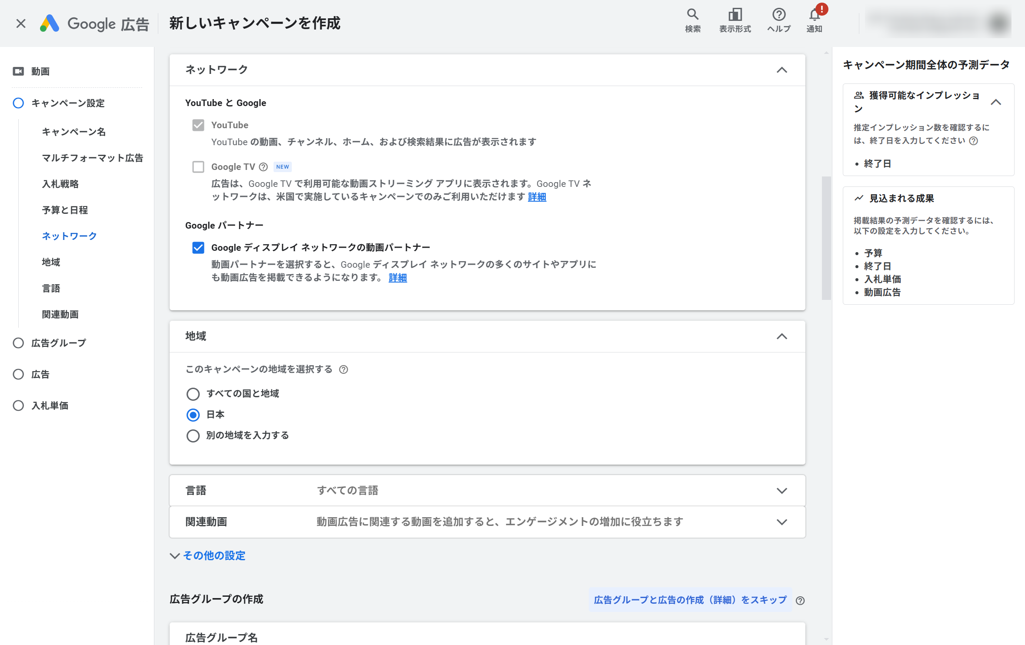Select すべての国と地域 radio button
Screen dimensions: 1025x645
(x=193, y=394)
